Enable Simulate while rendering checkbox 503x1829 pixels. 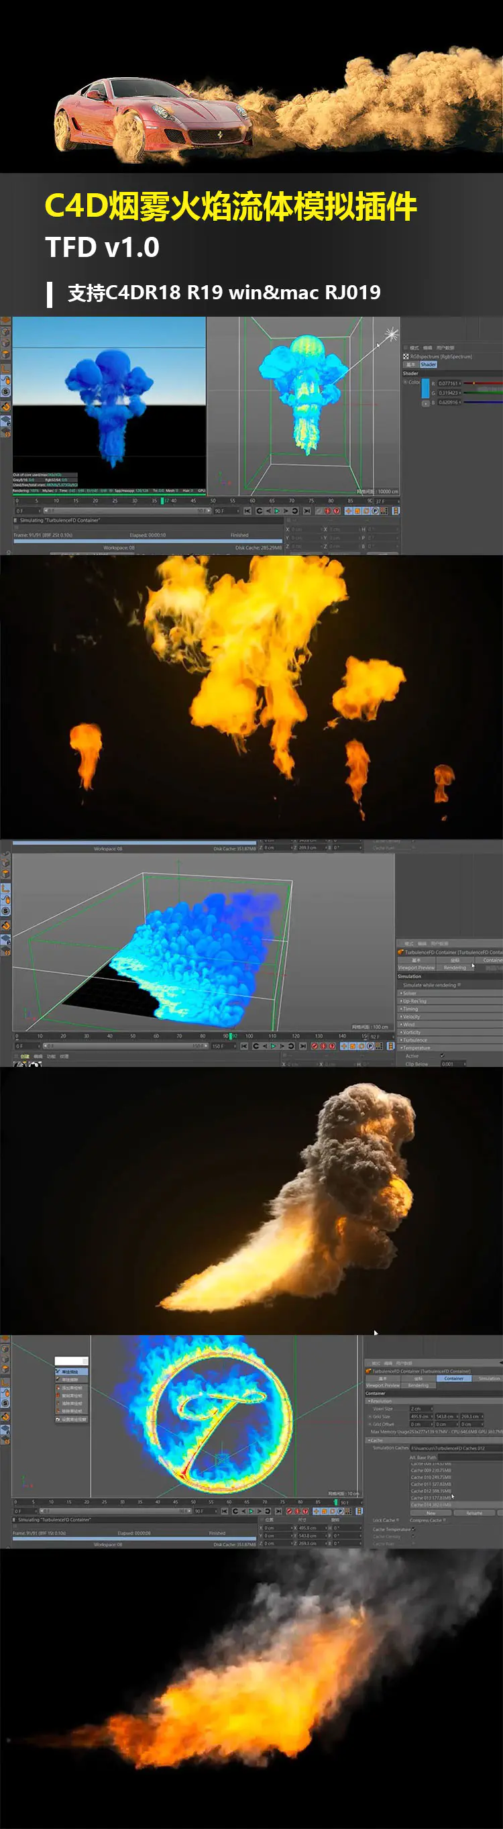459,986
